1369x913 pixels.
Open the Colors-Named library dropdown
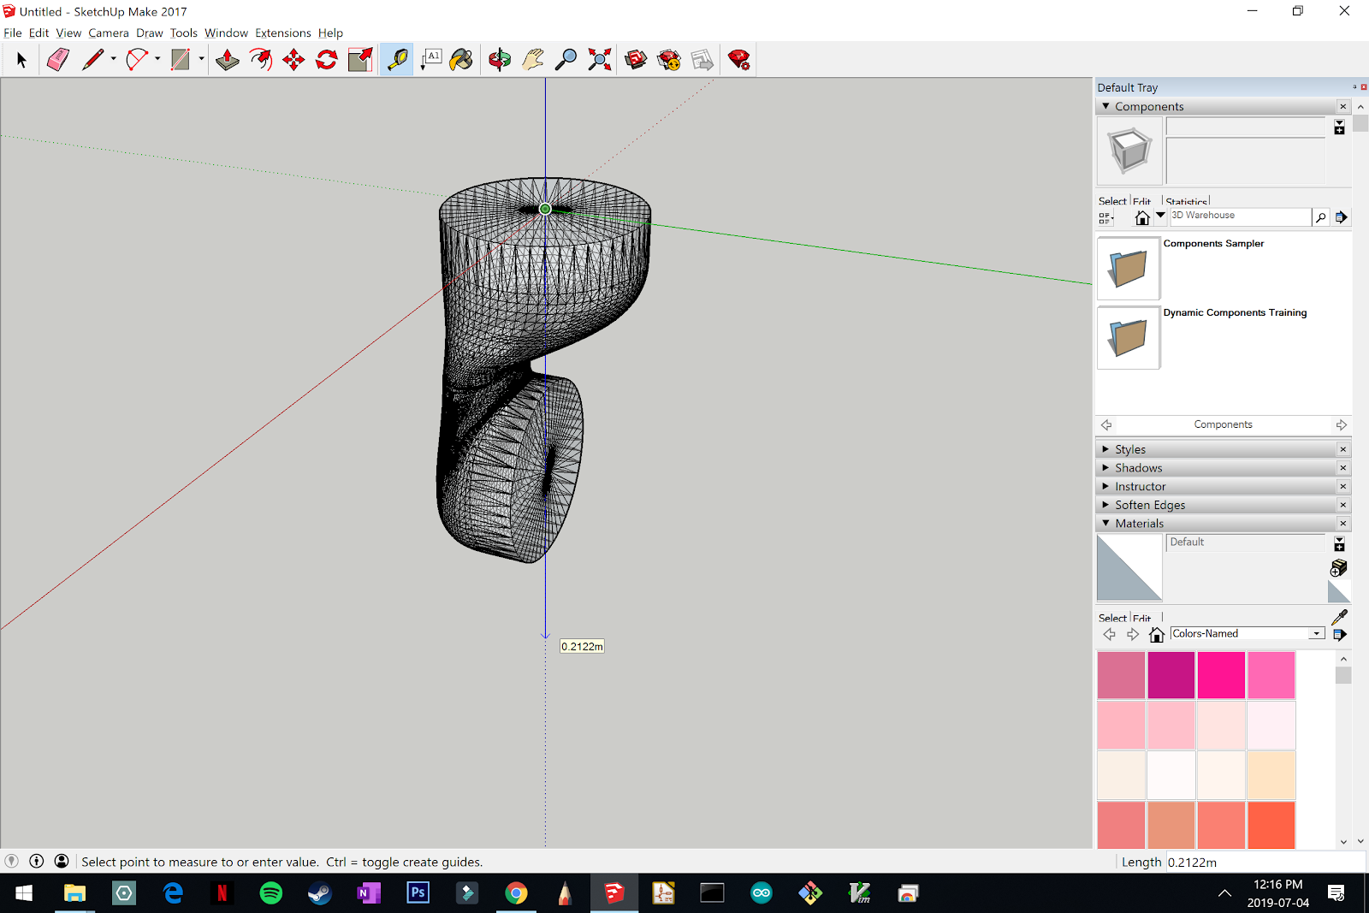point(1316,634)
